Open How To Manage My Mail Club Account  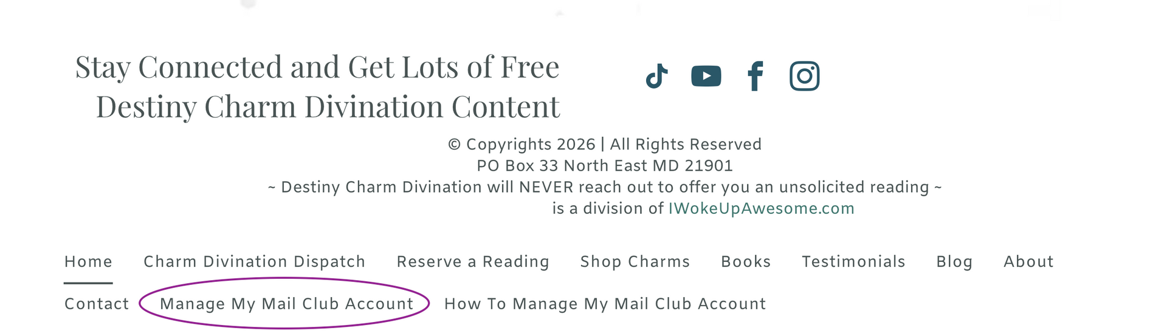click(605, 304)
